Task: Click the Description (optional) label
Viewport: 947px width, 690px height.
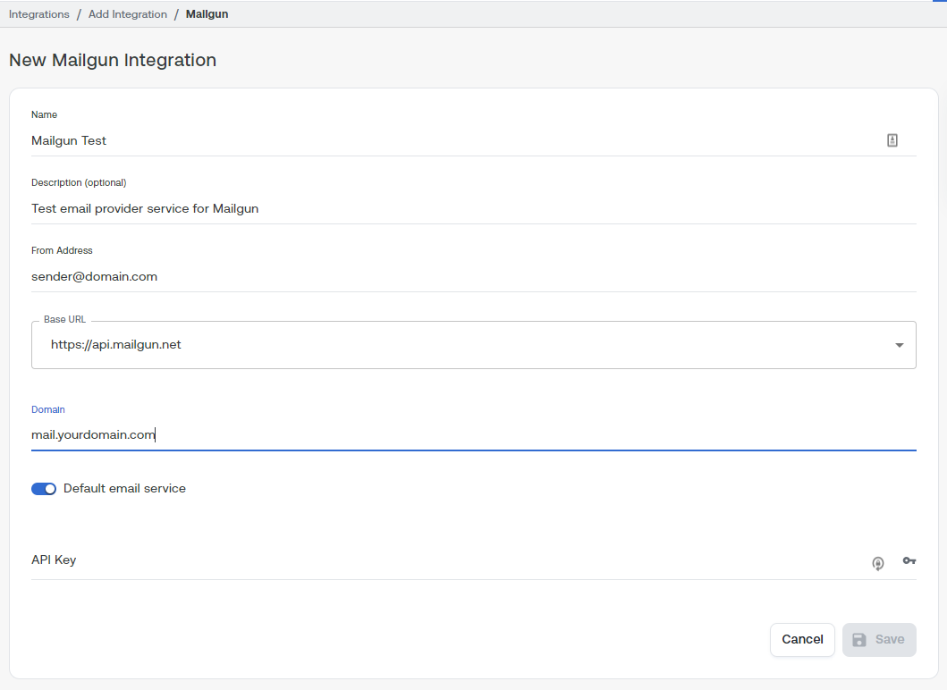Action: tap(79, 182)
